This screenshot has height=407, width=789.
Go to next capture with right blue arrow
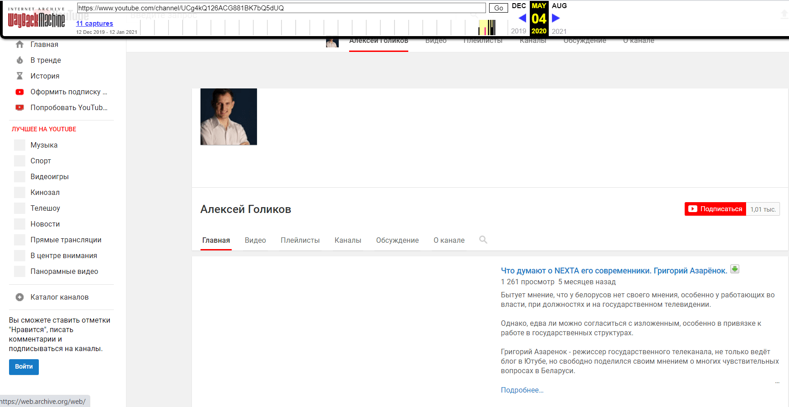(556, 18)
